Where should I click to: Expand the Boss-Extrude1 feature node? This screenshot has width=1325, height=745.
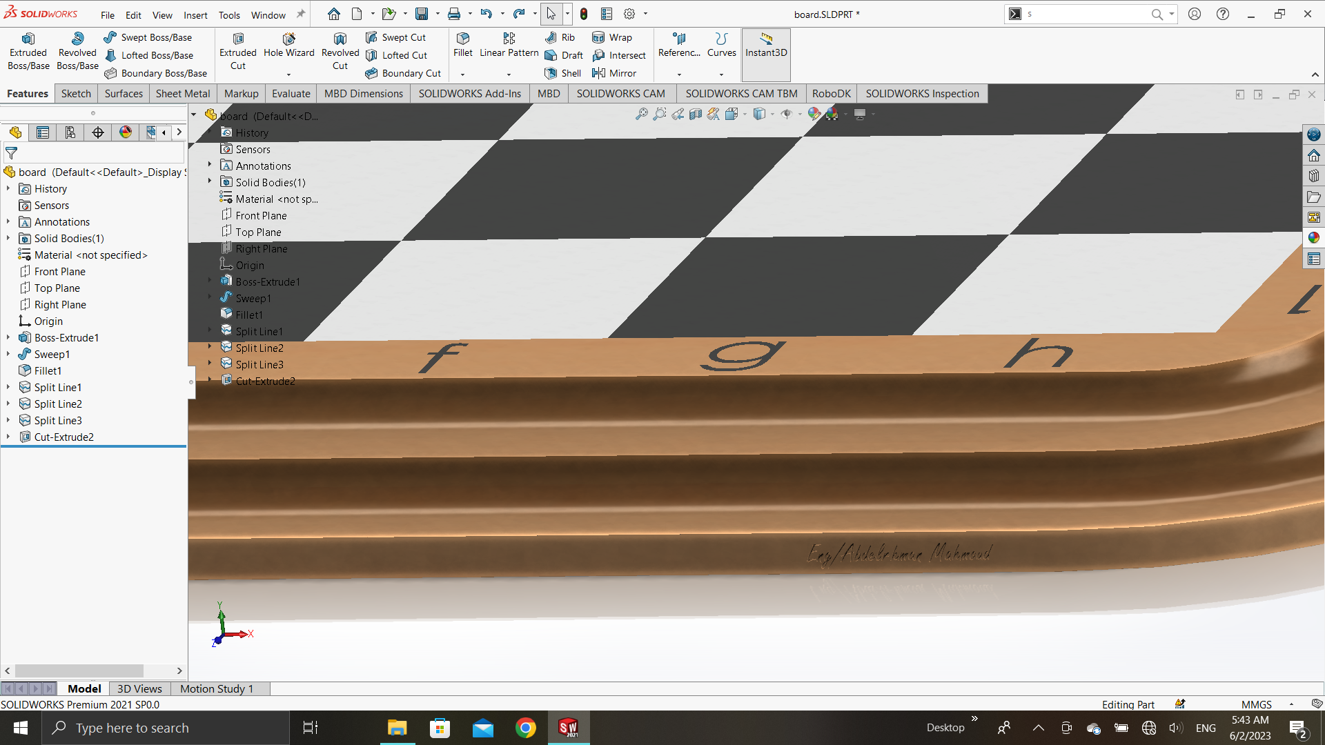[x=8, y=338]
